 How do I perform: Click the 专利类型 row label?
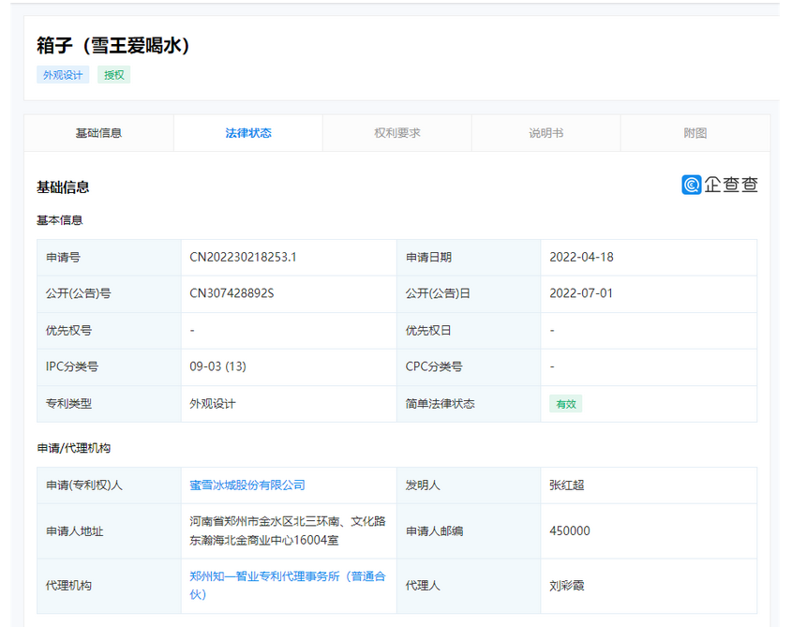[68, 404]
